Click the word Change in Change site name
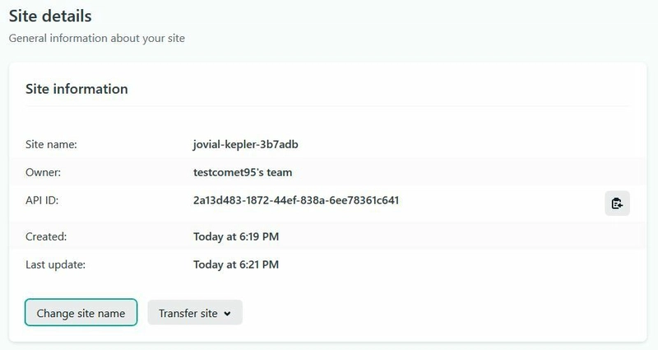The width and height of the screenshot is (658, 350). [x=57, y=313]
